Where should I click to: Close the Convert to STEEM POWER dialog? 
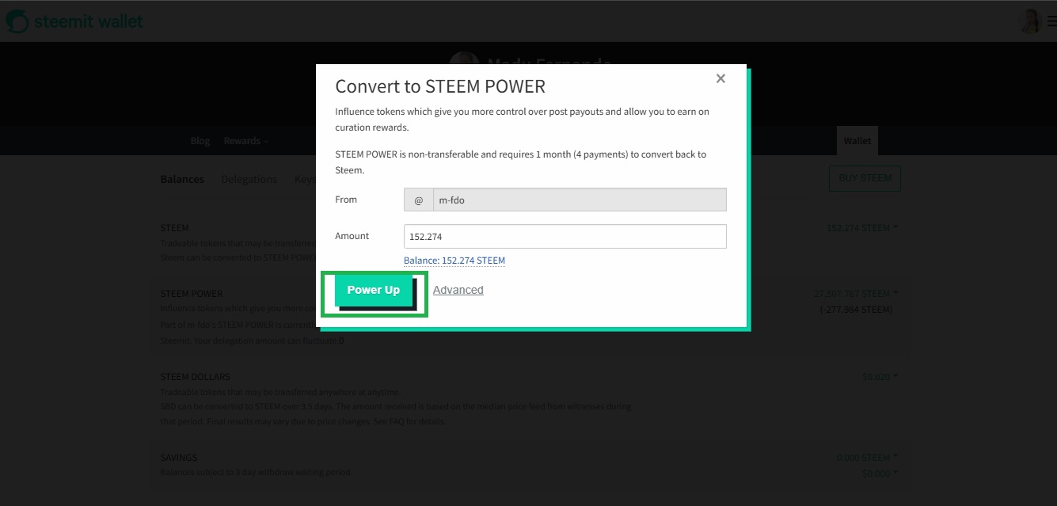721,78
